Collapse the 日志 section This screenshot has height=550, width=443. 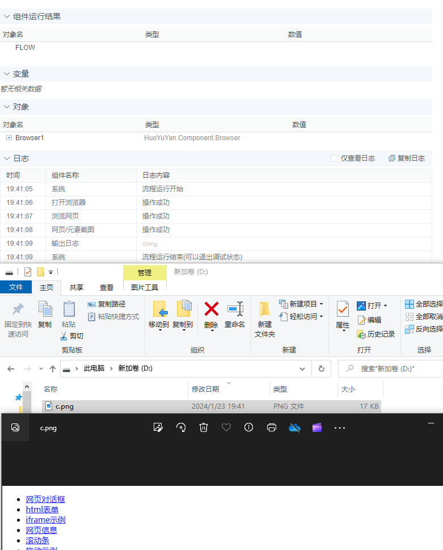(7, 158)
